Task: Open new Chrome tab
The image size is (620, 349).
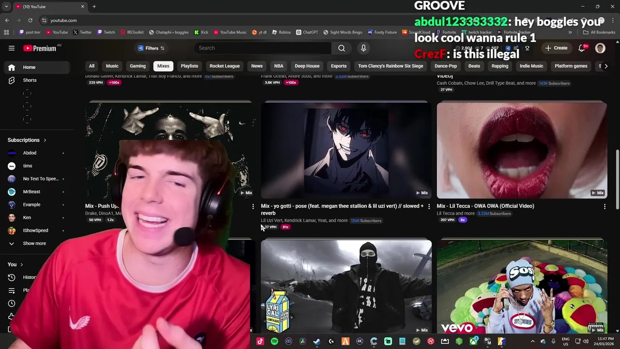Action: pyautogui.click(x=94, y=6)
